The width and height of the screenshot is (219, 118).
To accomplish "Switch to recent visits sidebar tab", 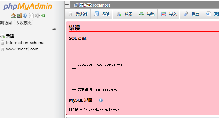I will [6, 23].
